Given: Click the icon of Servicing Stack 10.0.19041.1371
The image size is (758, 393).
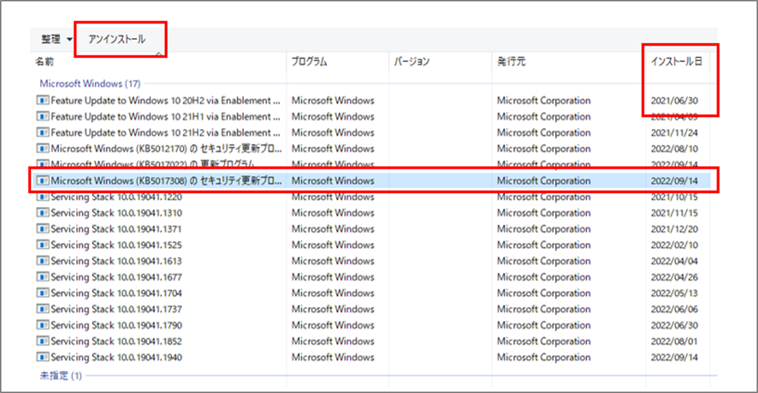Looking at the screenshot, I should pyautogui.click(x=43, y=229).
